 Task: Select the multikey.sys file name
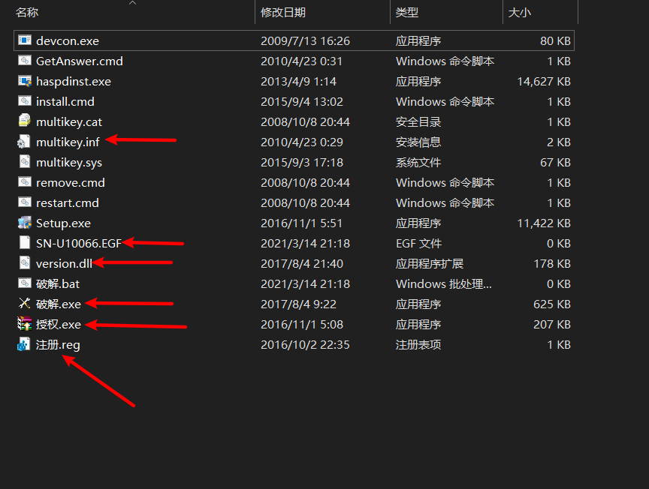pyautogui.click(x=69, y=163)
